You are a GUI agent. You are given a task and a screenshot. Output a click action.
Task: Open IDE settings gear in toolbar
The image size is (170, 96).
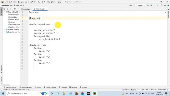(x=165, y=5)
